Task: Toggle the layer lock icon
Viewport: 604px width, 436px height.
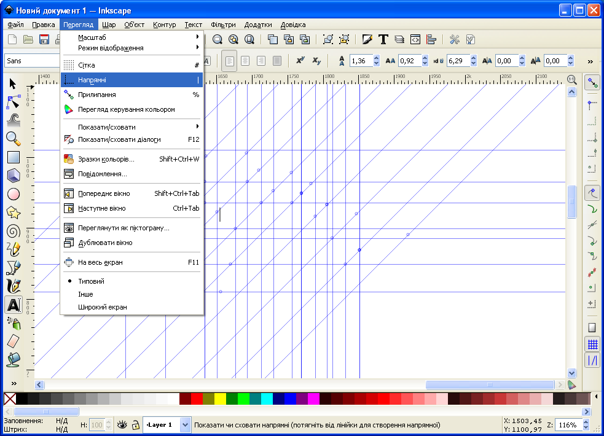Action: [x=135, y=425]
